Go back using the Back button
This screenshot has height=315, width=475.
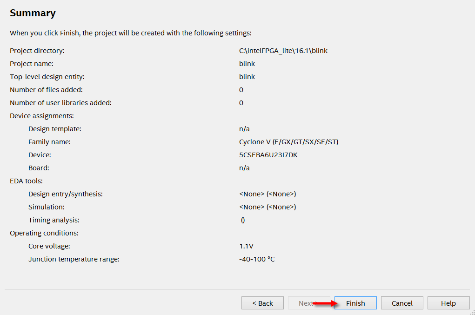tap(262, 303)
